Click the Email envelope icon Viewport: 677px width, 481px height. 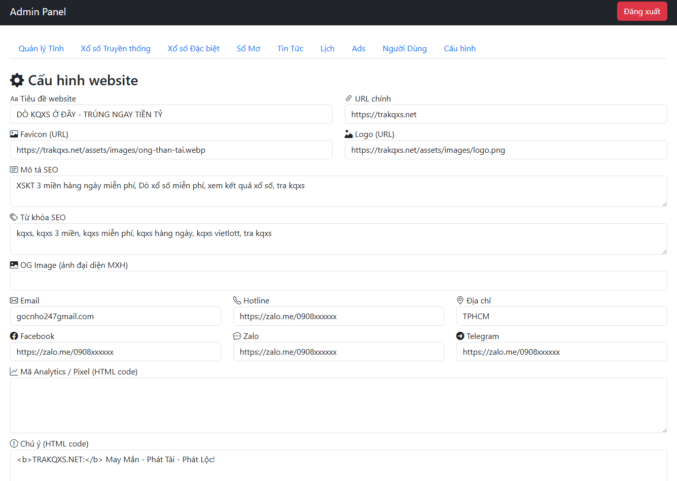pyautogui.click(x=14, y=300)
